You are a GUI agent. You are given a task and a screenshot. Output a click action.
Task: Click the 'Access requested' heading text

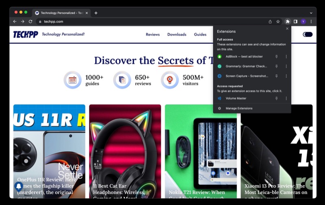click(x=230, y=86)
